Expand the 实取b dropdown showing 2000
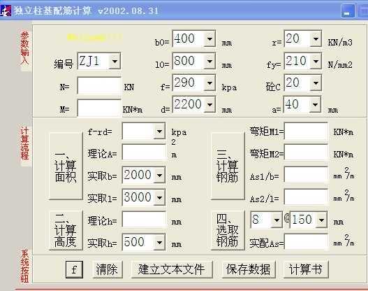The height and width of the screenshot is (291, 368). pos(159,176)
